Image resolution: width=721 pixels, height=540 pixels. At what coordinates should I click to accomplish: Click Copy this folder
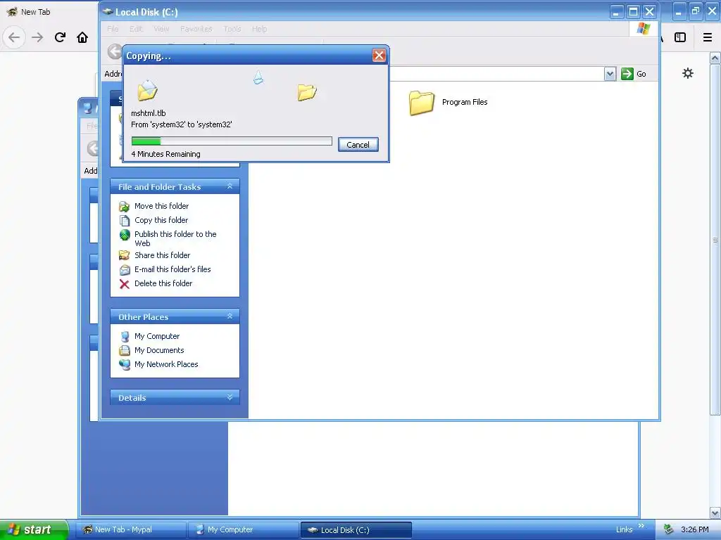[161, 220]
